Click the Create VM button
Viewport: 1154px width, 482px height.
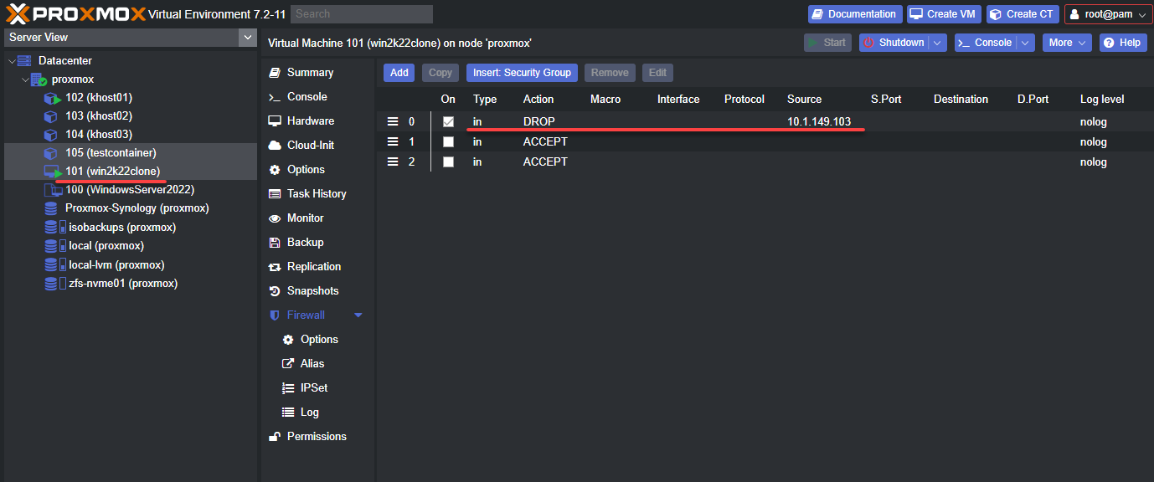click(x=945, y=14)
